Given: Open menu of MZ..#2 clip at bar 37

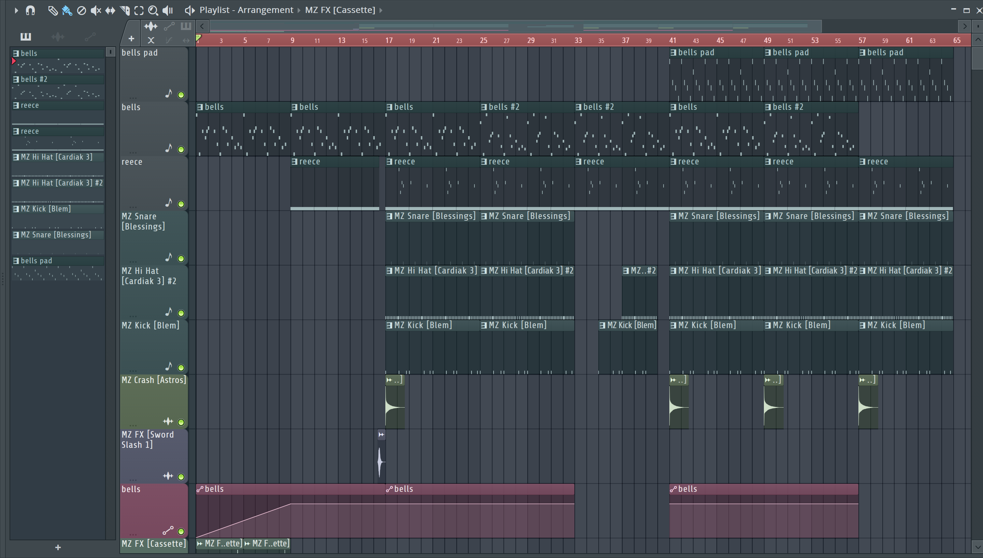Looking at the screenshot, I should tap(626, 271).
